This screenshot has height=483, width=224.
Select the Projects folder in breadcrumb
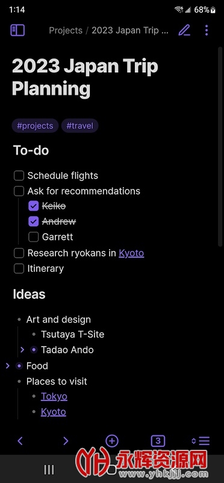point(66,31)
